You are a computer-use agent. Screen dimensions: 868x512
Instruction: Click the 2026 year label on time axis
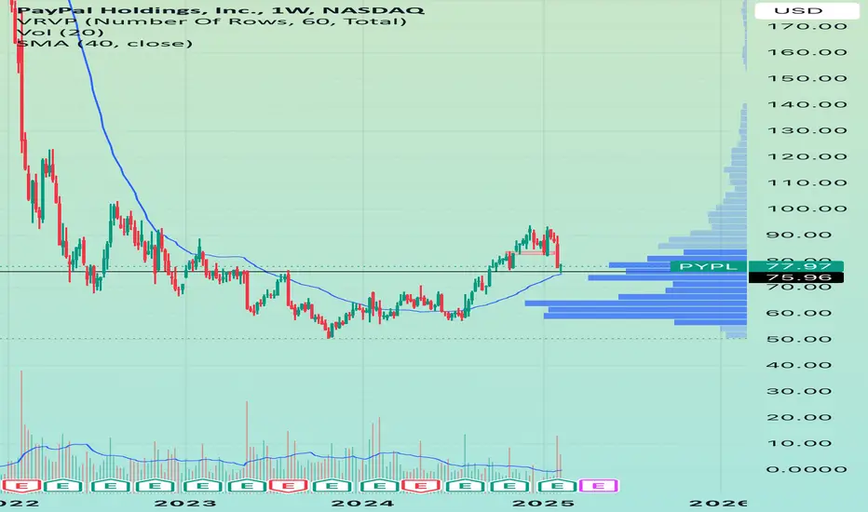718,503
